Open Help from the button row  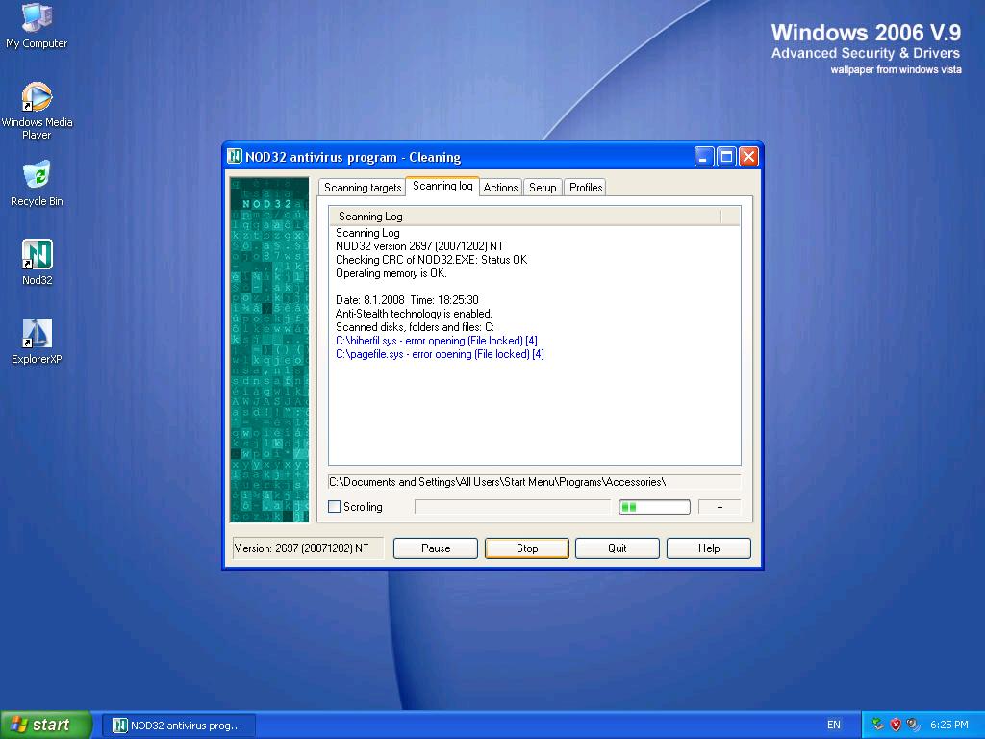pyautogui.click(x=709, y=548)
